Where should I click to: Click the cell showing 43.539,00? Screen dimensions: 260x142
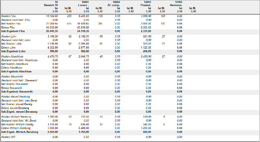83,27
